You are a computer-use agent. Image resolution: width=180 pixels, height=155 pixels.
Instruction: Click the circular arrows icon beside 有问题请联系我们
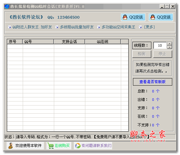(78, 146)
